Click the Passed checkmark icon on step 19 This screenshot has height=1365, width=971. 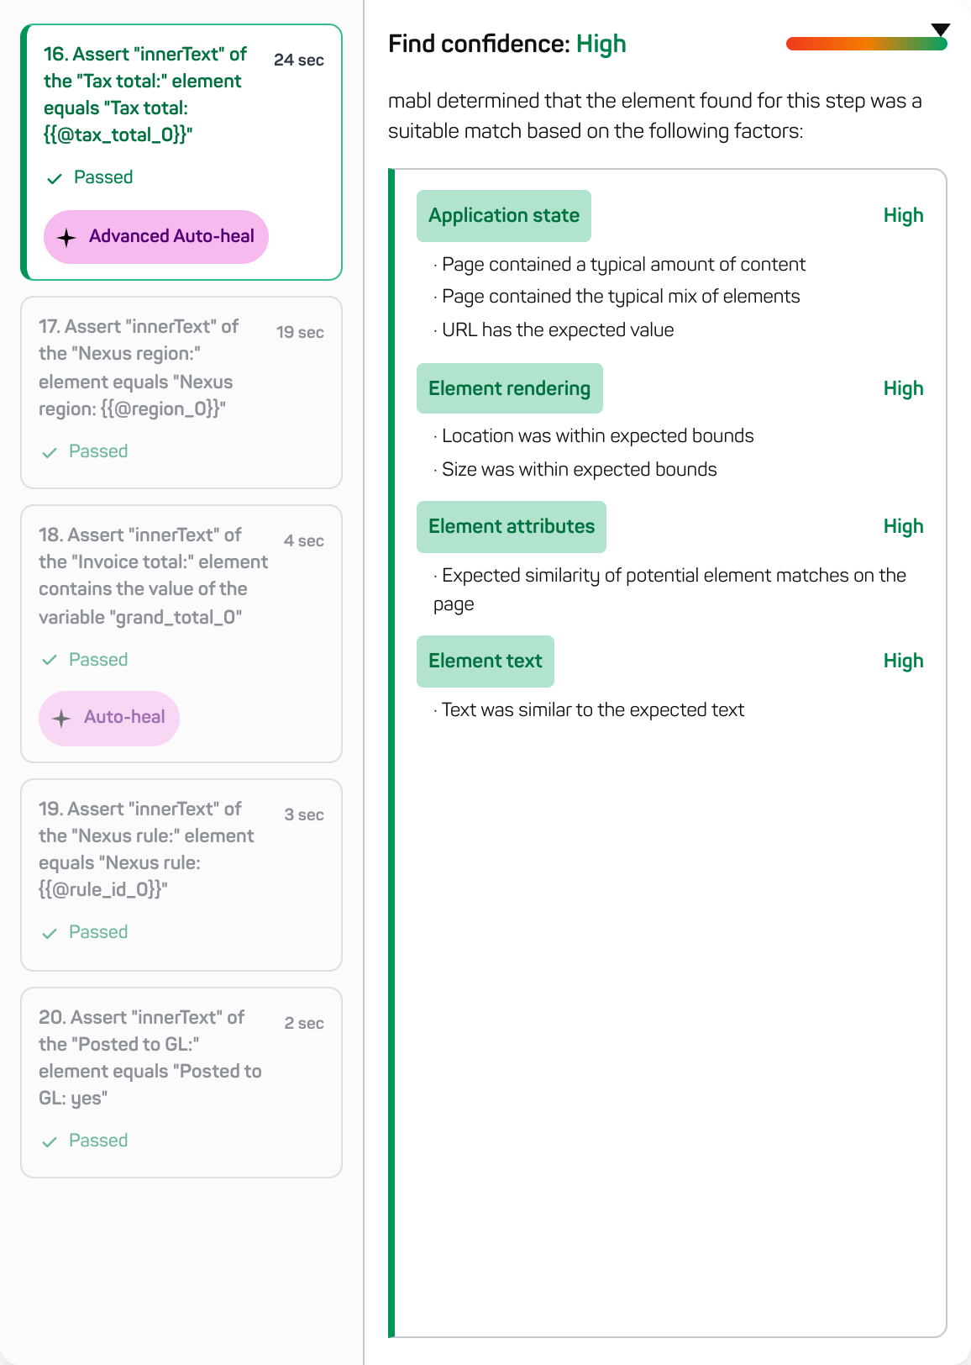tap(50, 933)
